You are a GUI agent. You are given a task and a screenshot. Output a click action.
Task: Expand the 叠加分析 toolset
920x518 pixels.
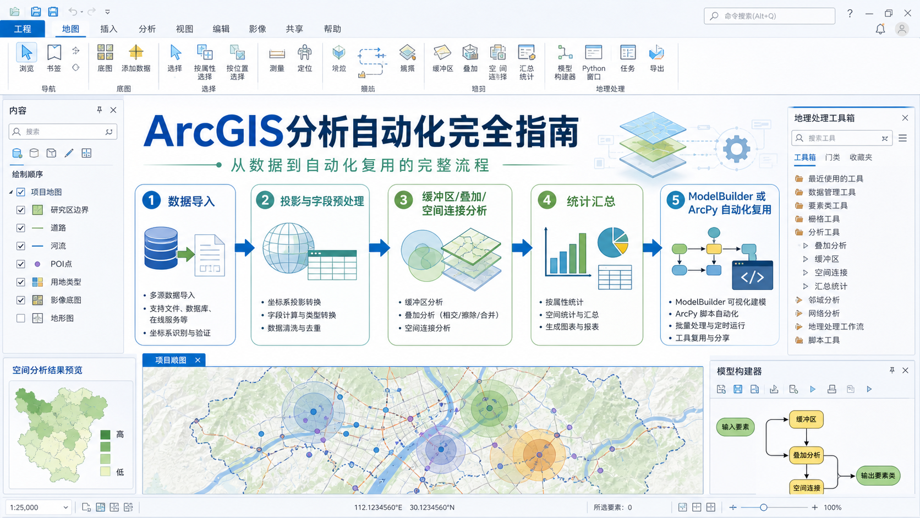[x=806, y=246]
